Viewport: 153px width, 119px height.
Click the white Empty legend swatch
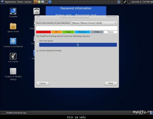click(111, 32)
